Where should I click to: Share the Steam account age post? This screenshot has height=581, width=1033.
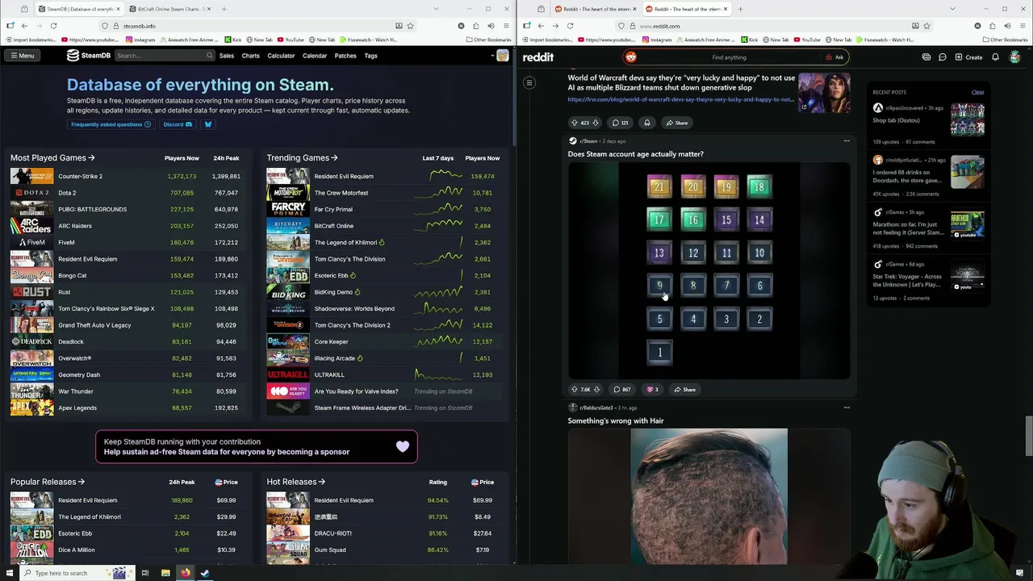pos(684,390)
